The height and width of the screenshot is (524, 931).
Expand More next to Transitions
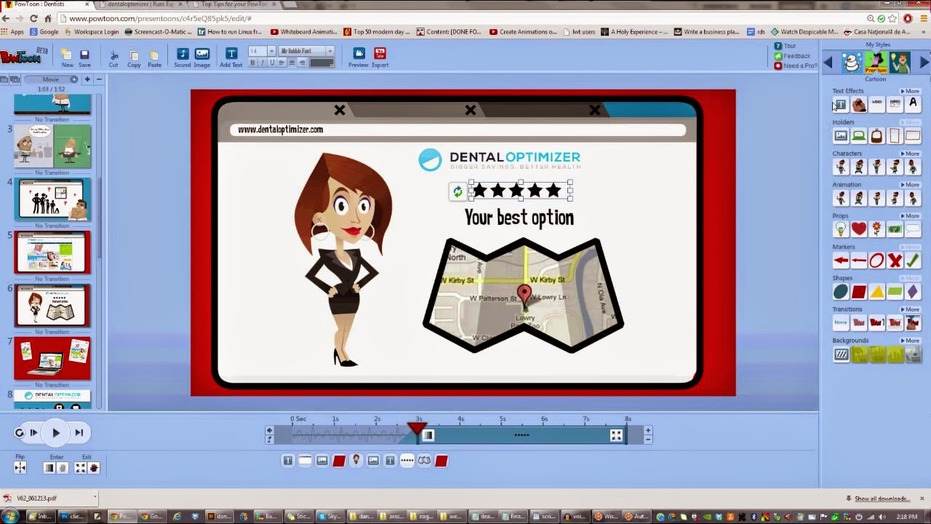910,309
